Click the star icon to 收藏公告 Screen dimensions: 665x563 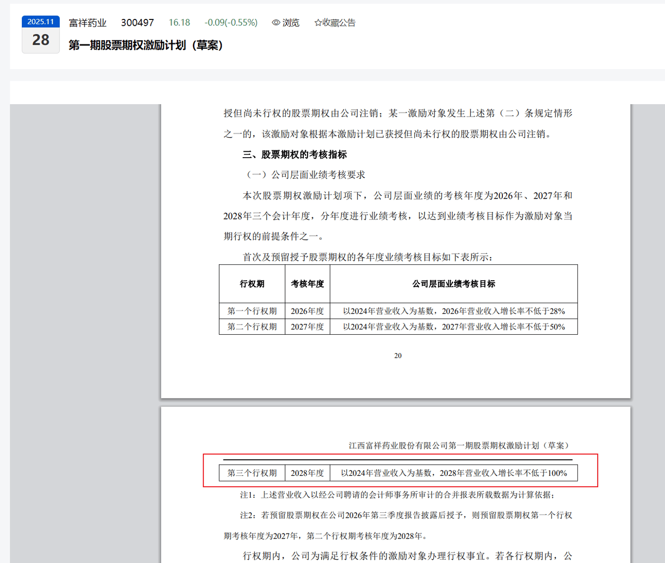coord(318,22)
